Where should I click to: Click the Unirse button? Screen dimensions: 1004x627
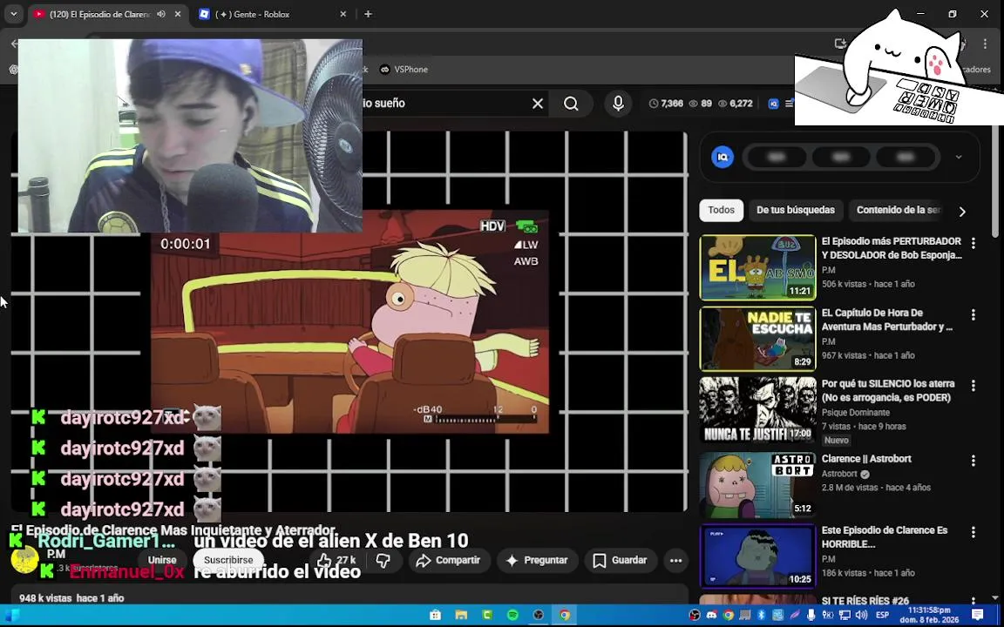pyautogui.click(x=162, y=561)
